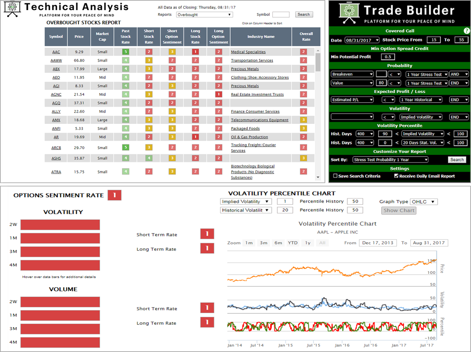The image size is (471, 352).
Task: Choose the YTD zoom range
Action: click(293, 243)
